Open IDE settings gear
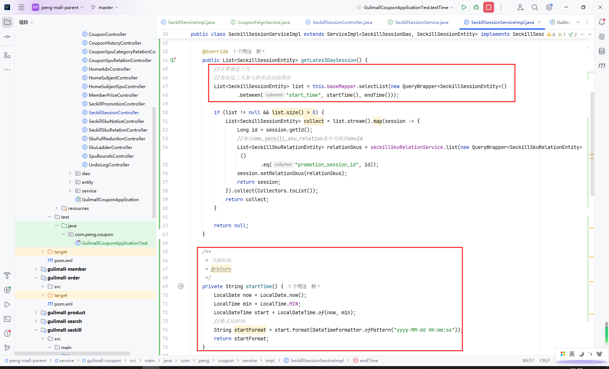The width and height of the screenshot is (609, 369). tap(549, 7)
